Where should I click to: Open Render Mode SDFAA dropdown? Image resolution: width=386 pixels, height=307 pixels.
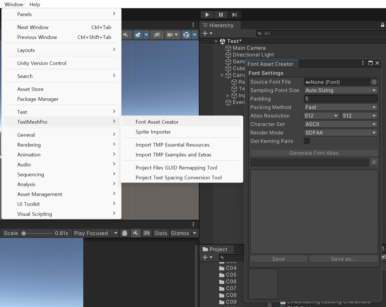click(x=341, y=133)
